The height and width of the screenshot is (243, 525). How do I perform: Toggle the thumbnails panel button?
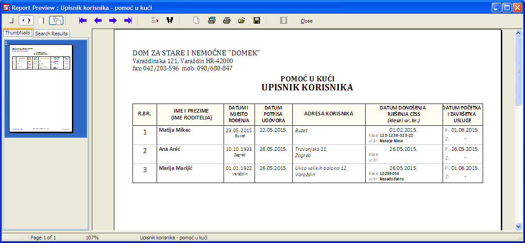coord(56,20)
